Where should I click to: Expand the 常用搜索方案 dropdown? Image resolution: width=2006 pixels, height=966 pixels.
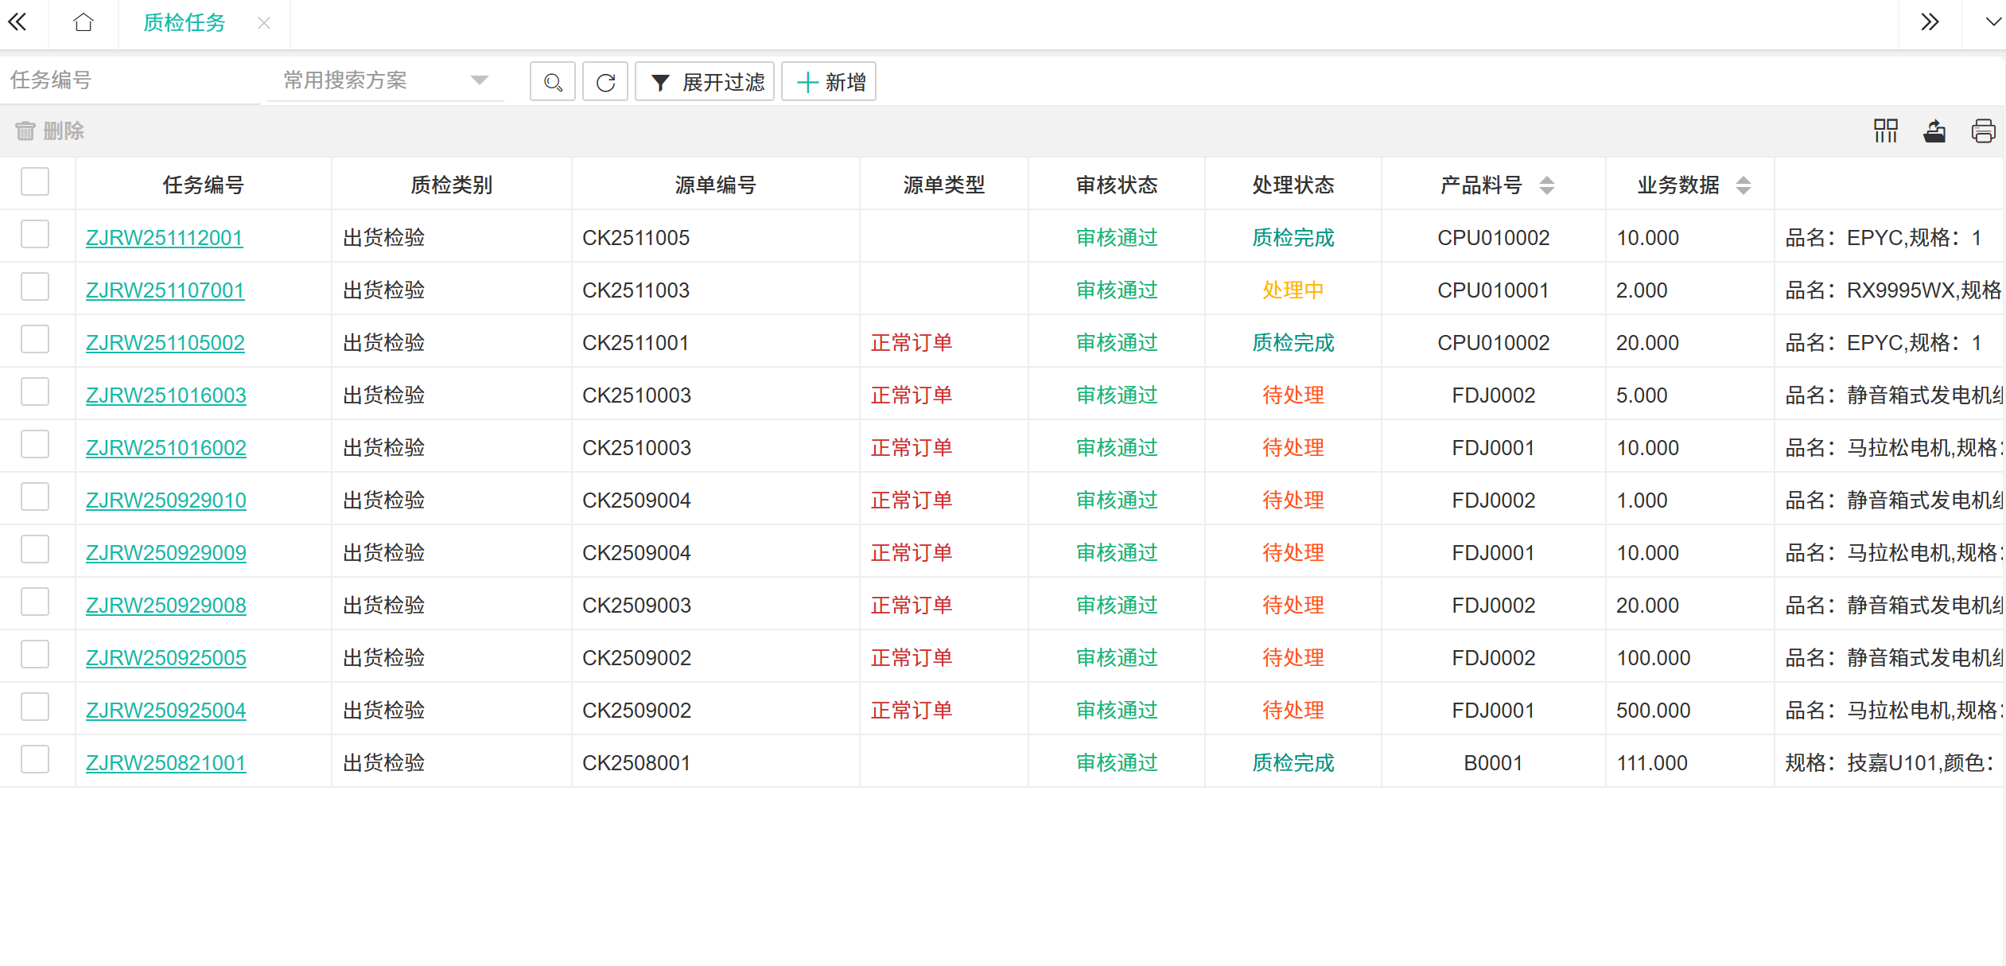coord(478,80)
